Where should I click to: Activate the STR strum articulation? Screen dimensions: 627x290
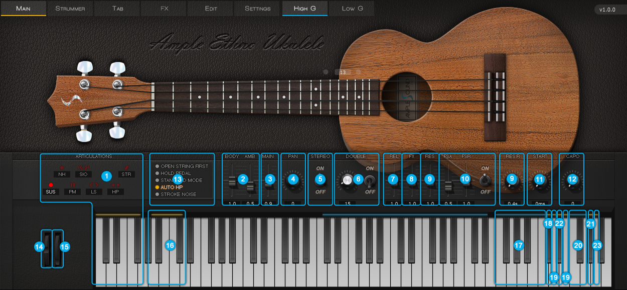(126, 174)
